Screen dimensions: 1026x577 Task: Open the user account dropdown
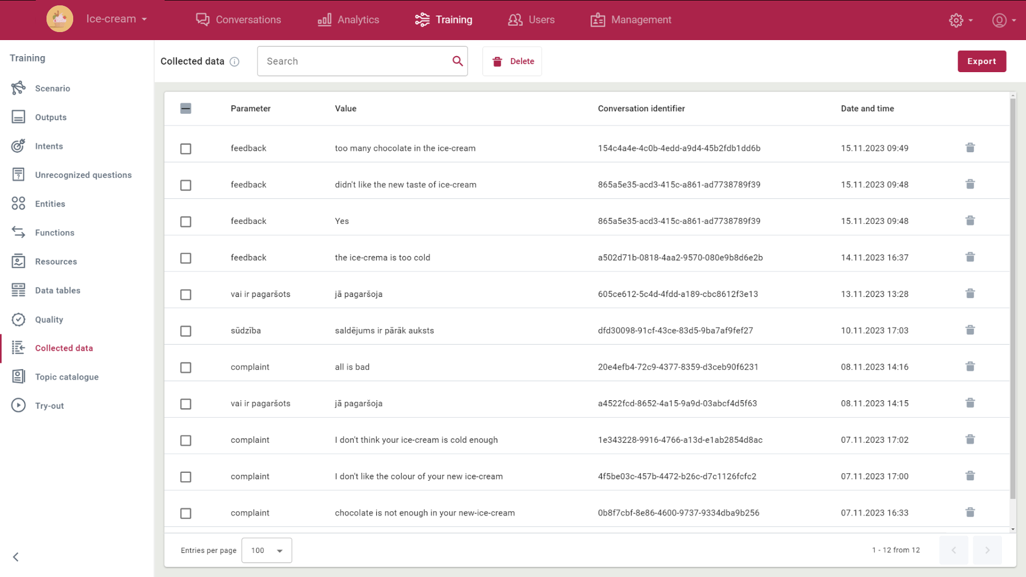[x=1003, y=20]
